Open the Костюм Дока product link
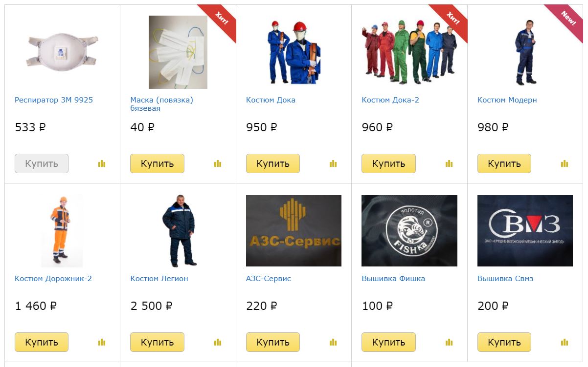Viewport: 588px width, 367px height. 271,100
